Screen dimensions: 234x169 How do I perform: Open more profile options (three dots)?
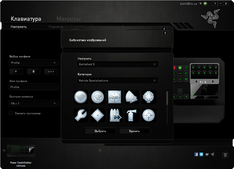[x=51, y=72]
